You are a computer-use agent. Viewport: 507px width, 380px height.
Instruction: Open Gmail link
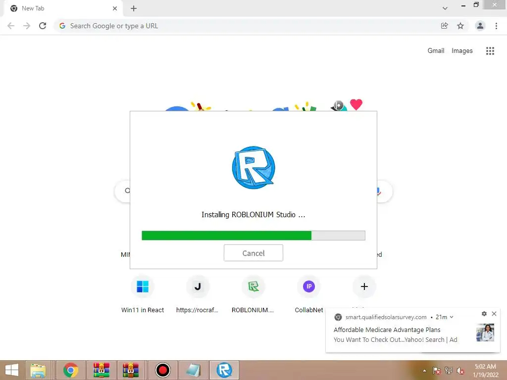coord(436,51)
